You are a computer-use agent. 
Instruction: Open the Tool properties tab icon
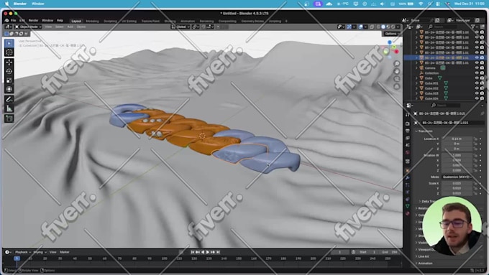point(407,115)
